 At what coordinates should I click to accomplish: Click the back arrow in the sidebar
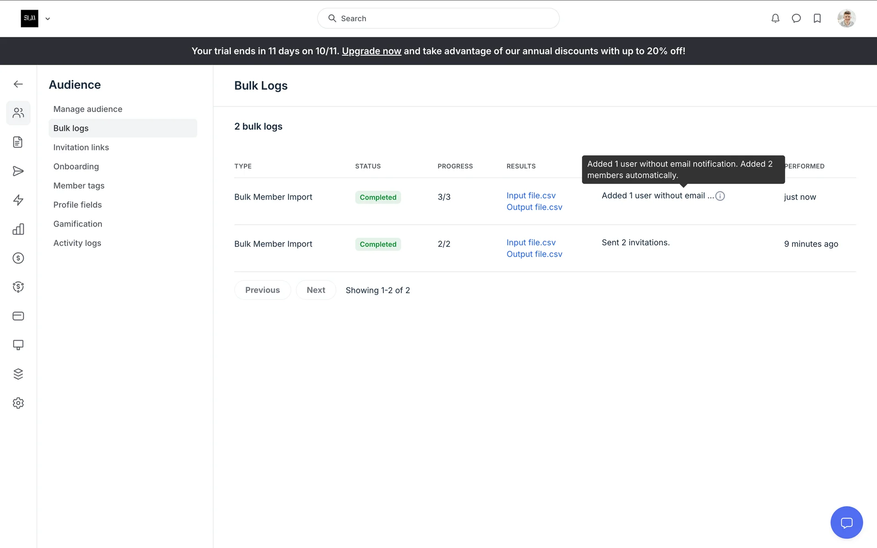coord(18,84)
